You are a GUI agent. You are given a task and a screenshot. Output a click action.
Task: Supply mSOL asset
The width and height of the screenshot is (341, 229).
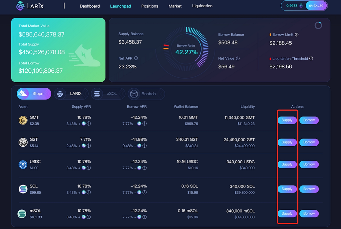[x=287, y=213]
